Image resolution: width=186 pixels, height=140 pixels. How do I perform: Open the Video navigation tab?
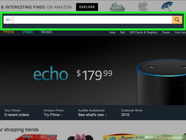(x=28, y=32)
